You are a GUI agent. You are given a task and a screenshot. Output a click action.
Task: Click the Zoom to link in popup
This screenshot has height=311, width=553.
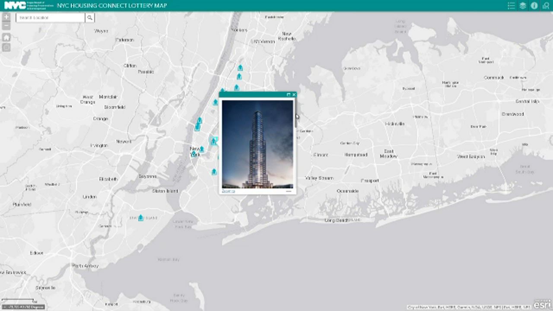tap(228, 191)
